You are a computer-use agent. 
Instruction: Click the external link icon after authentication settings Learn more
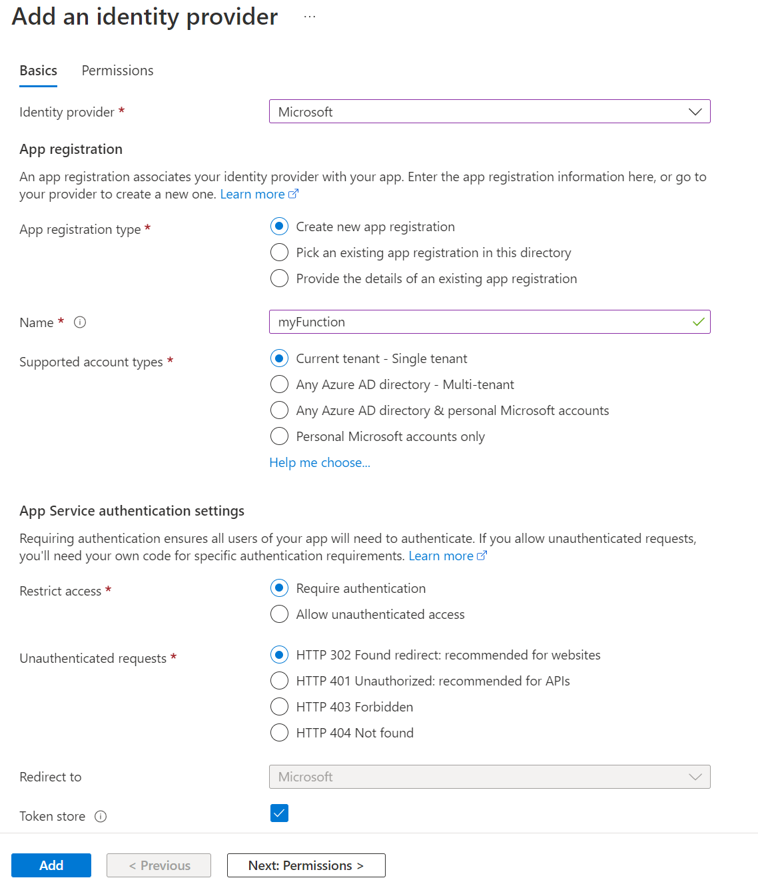coord(482,556)
